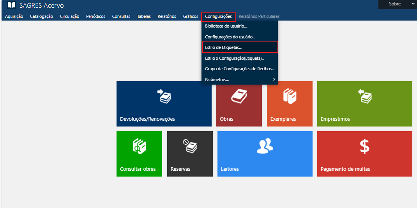Click the Obras book icon tile
This screenshot has width=417, height=208.
239,96
